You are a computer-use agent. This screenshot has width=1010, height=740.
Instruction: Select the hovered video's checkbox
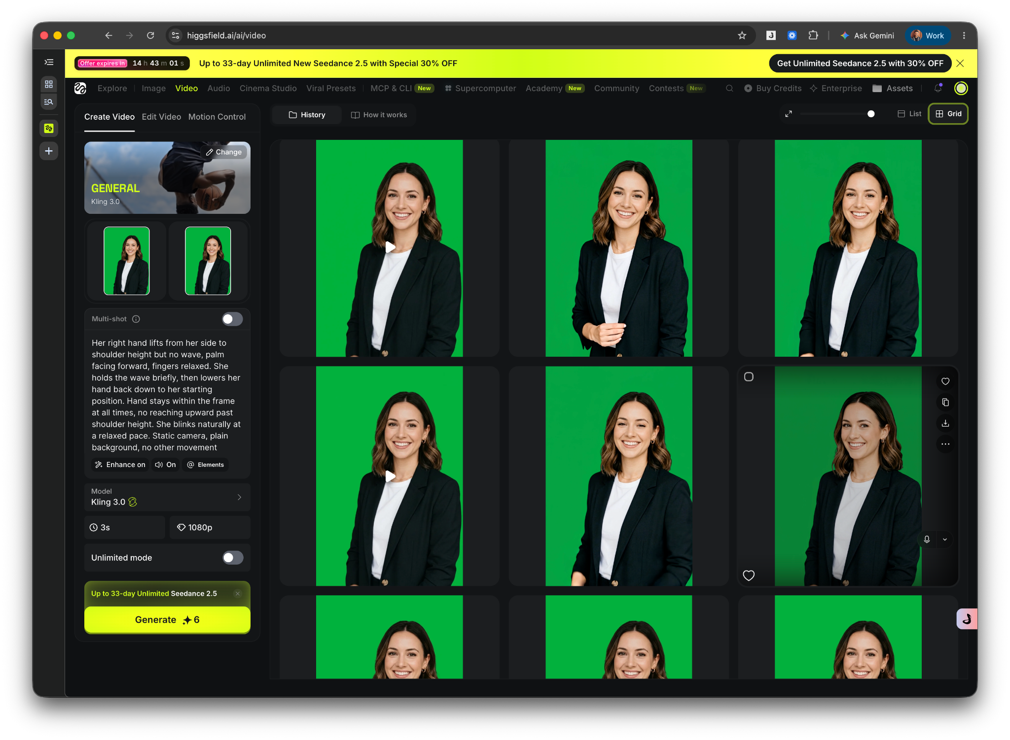pos(749,377)
